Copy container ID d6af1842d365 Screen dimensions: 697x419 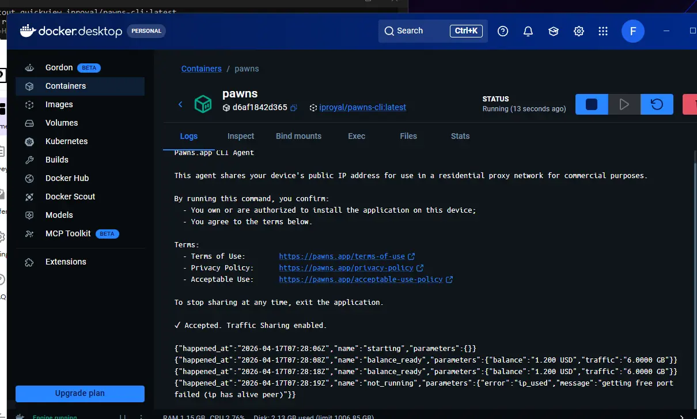click(294, 108)
